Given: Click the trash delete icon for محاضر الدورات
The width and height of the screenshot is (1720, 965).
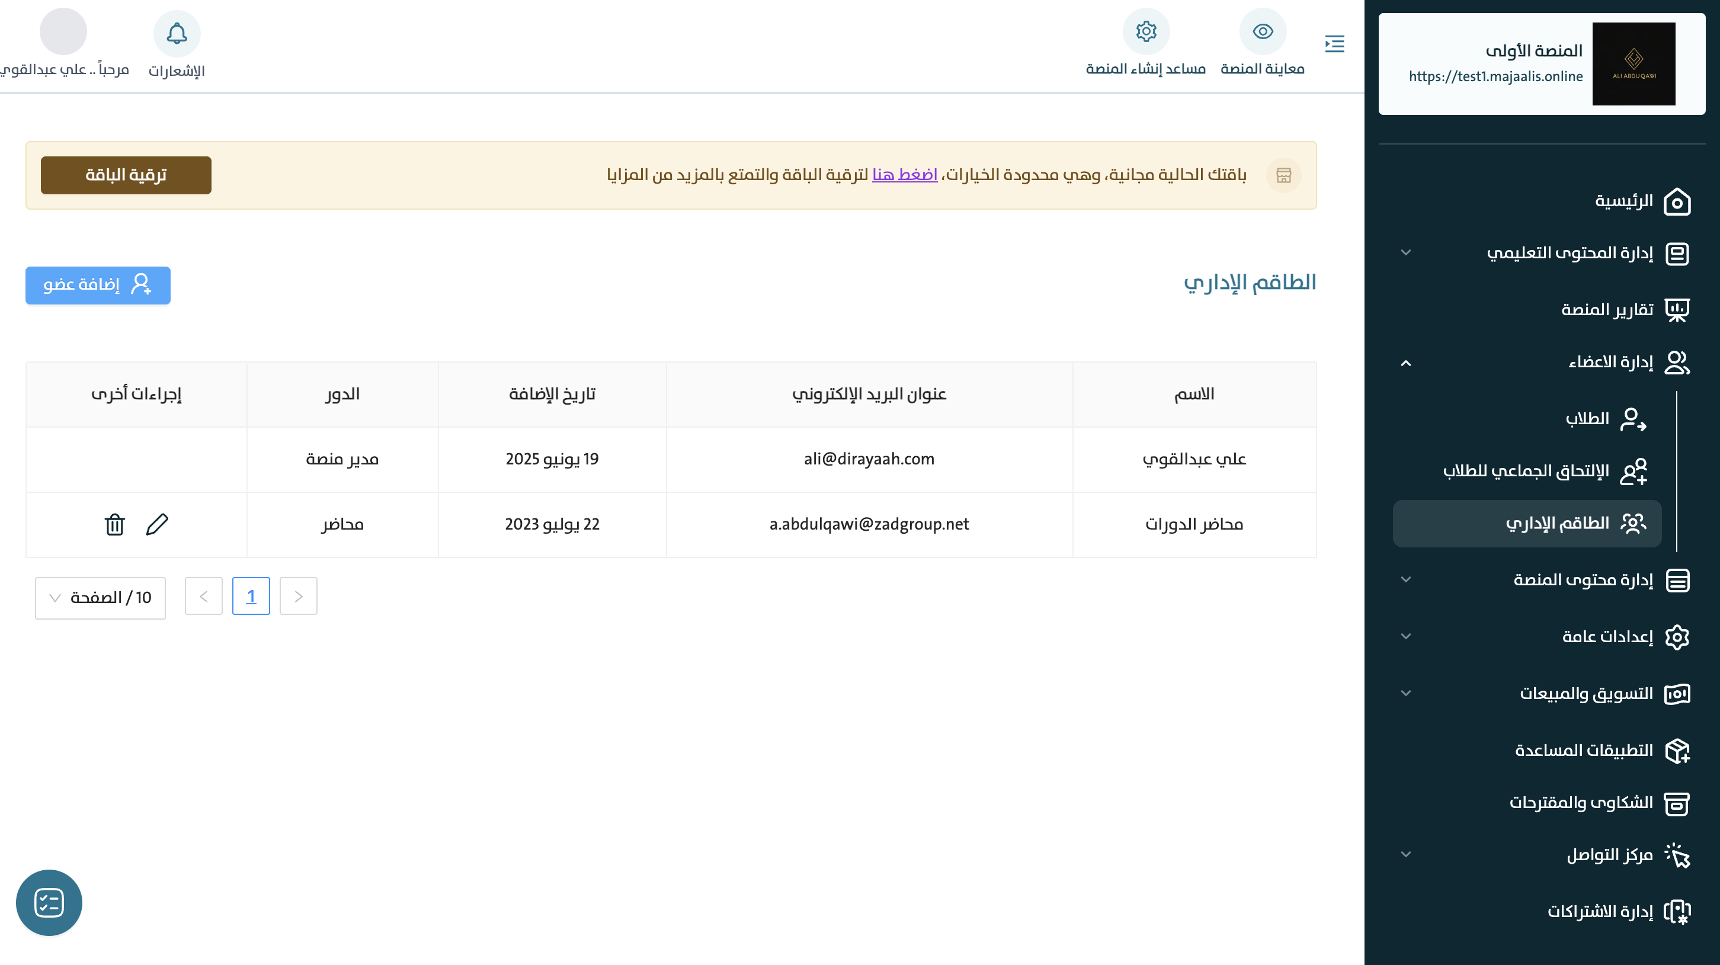Looking at the screenshot, I should (115, 524).
